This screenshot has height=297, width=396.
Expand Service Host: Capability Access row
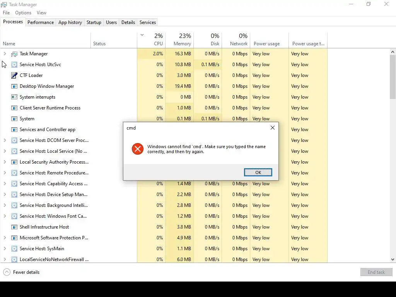[5, 184]
